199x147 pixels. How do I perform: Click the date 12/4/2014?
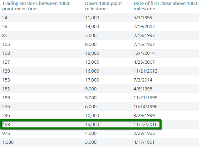click(x=144, y=53)
